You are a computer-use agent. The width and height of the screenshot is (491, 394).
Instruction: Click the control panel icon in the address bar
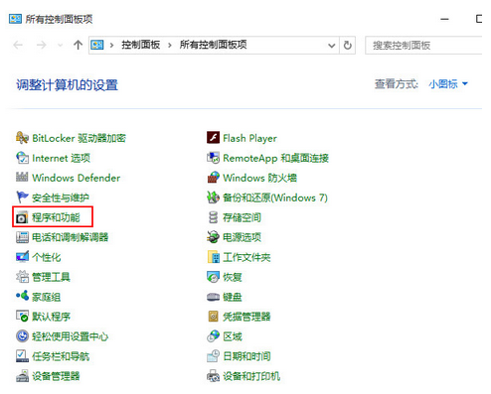(x=97, y=45)
